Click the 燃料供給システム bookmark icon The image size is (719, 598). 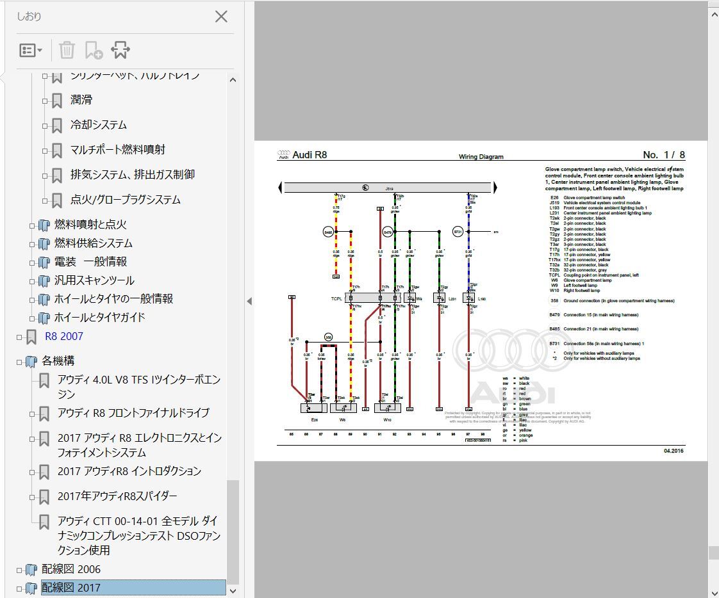click(x=44, y=244)
